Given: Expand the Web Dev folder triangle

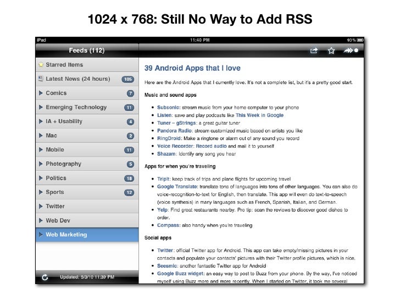Looking at the screenshot, I should click(x=41, y=220).
